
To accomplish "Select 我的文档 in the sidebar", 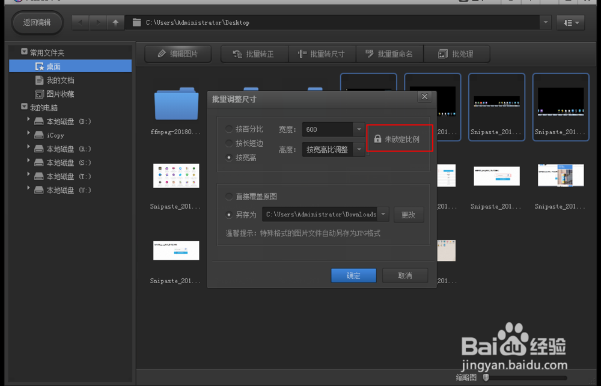I will pyautogui.click(x=60, y=80).
